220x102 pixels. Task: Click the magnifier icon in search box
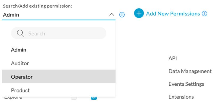(x=20, y=33)
